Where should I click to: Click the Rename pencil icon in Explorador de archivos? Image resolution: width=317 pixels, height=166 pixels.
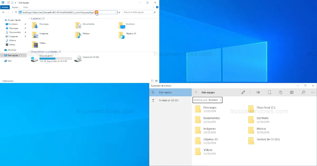click(243, 92)
